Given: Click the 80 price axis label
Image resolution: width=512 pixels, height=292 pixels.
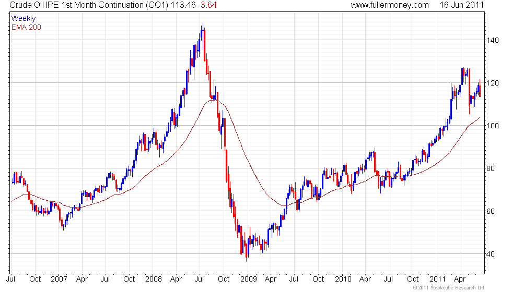Looking at the screenshot, I should click(491, 168).
